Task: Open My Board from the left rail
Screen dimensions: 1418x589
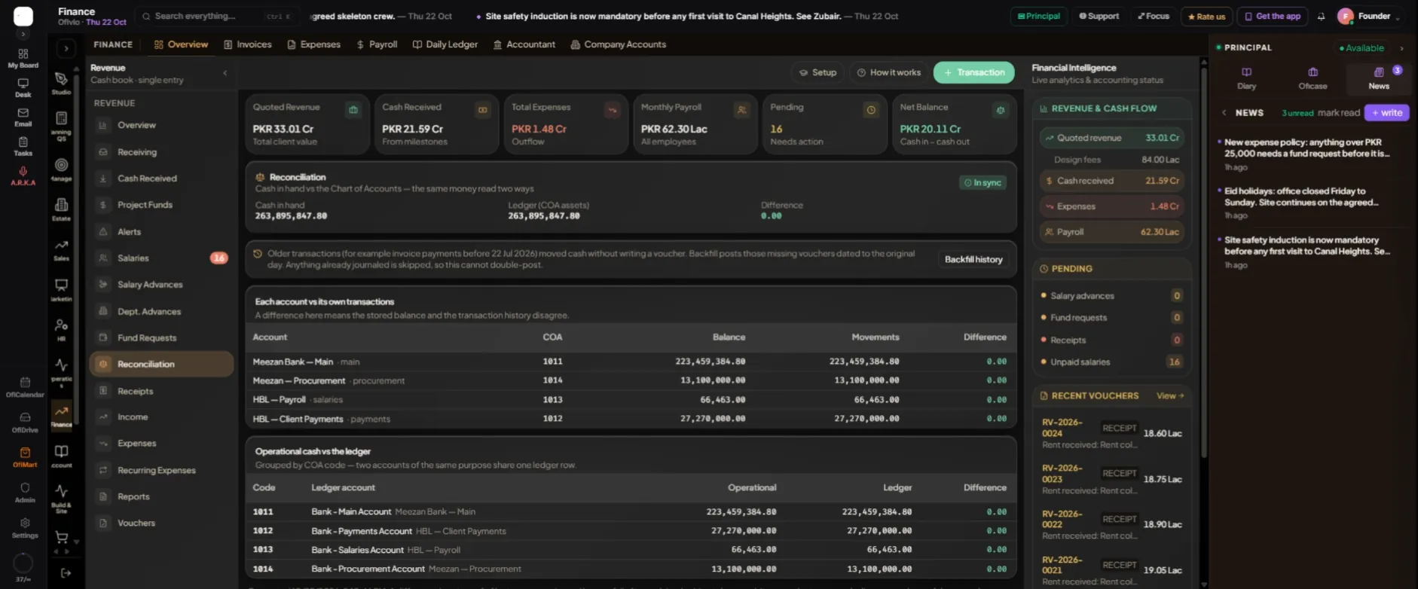Action: [x=23, y=58]
